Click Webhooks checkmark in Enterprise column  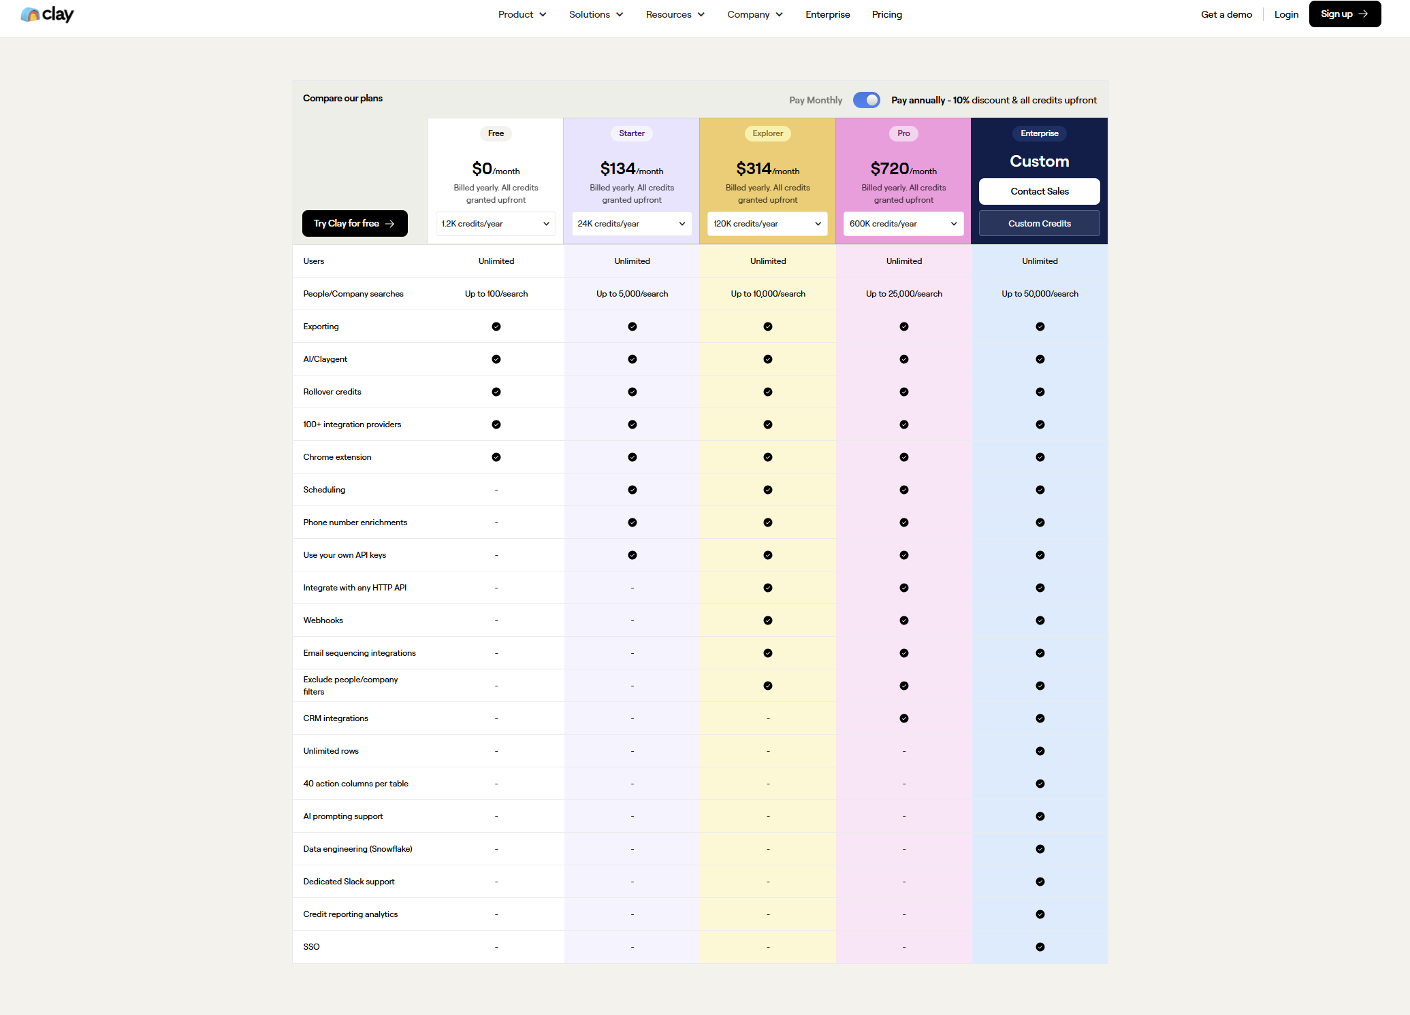click(x=1040, y=620)
